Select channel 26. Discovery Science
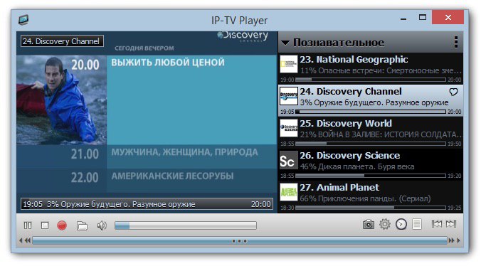 pos(371,165)
